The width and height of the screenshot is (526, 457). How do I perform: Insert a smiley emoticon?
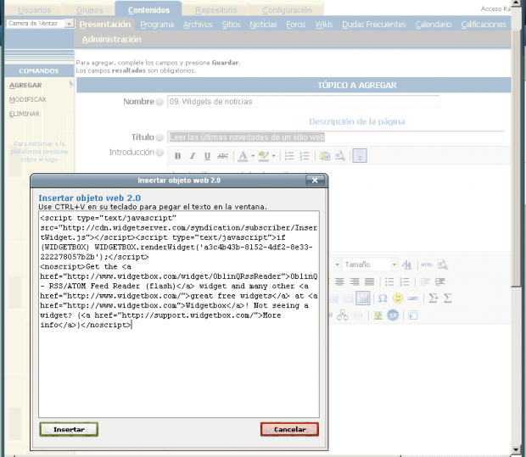398,298
